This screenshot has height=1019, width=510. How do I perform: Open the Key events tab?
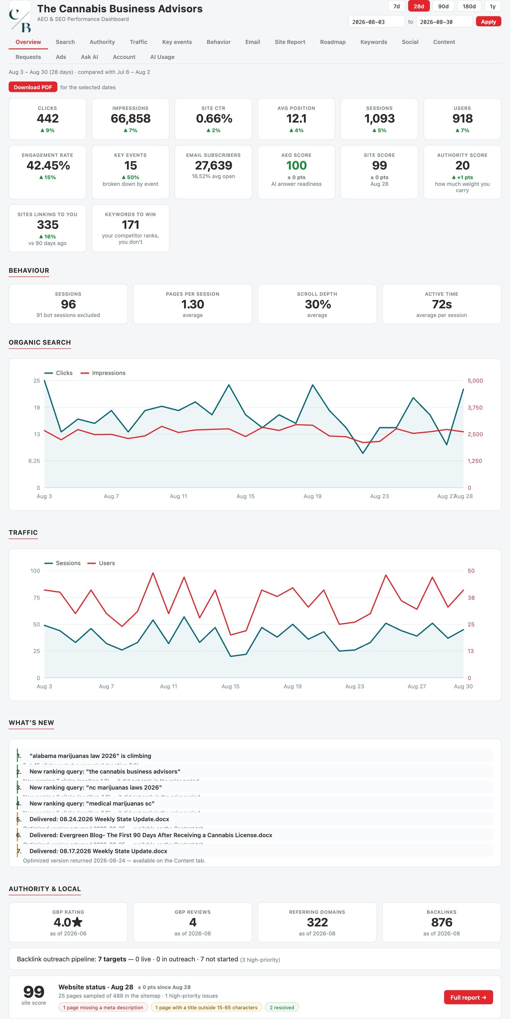click(x=177, y=42)
